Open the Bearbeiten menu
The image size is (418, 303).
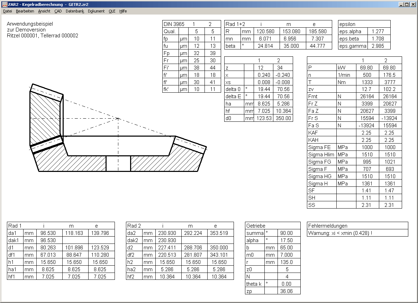tap(25, 11)
